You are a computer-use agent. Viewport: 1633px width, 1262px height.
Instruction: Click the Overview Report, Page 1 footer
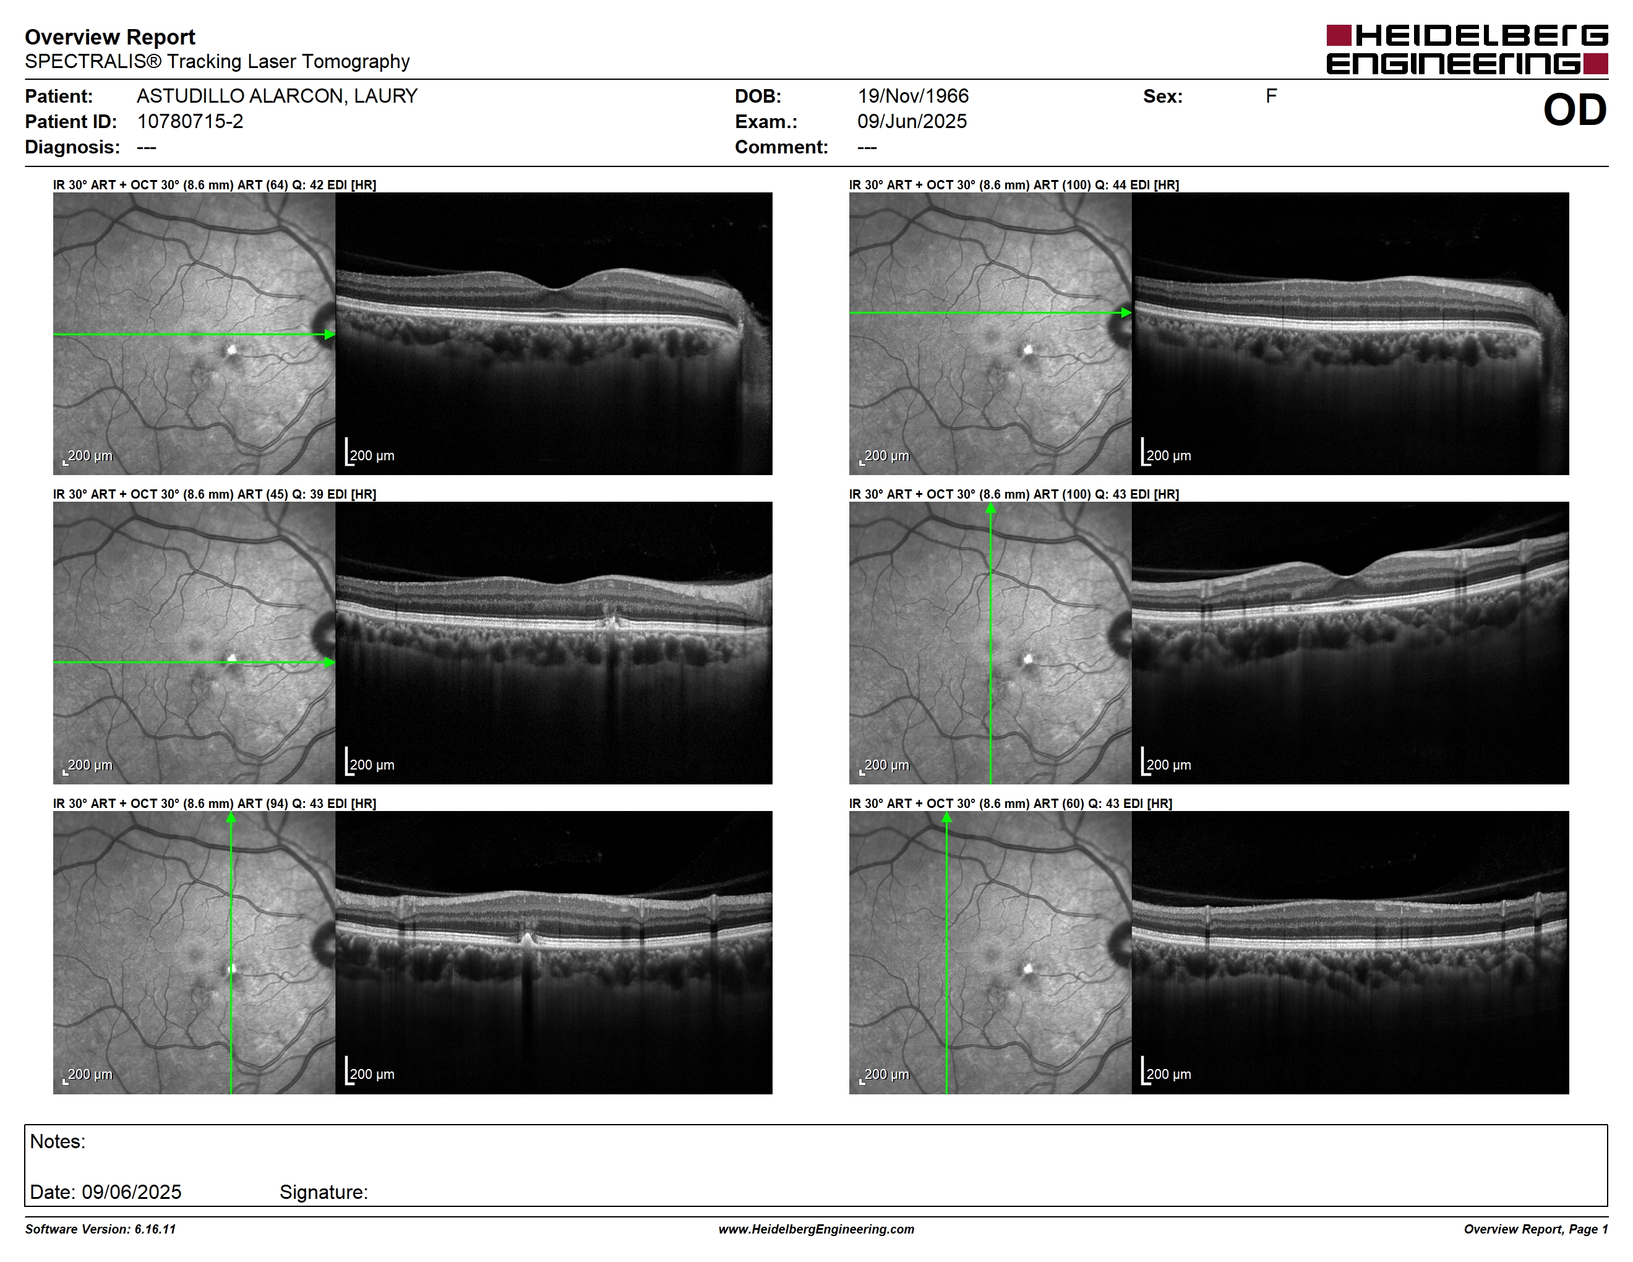point(1536,1229)
